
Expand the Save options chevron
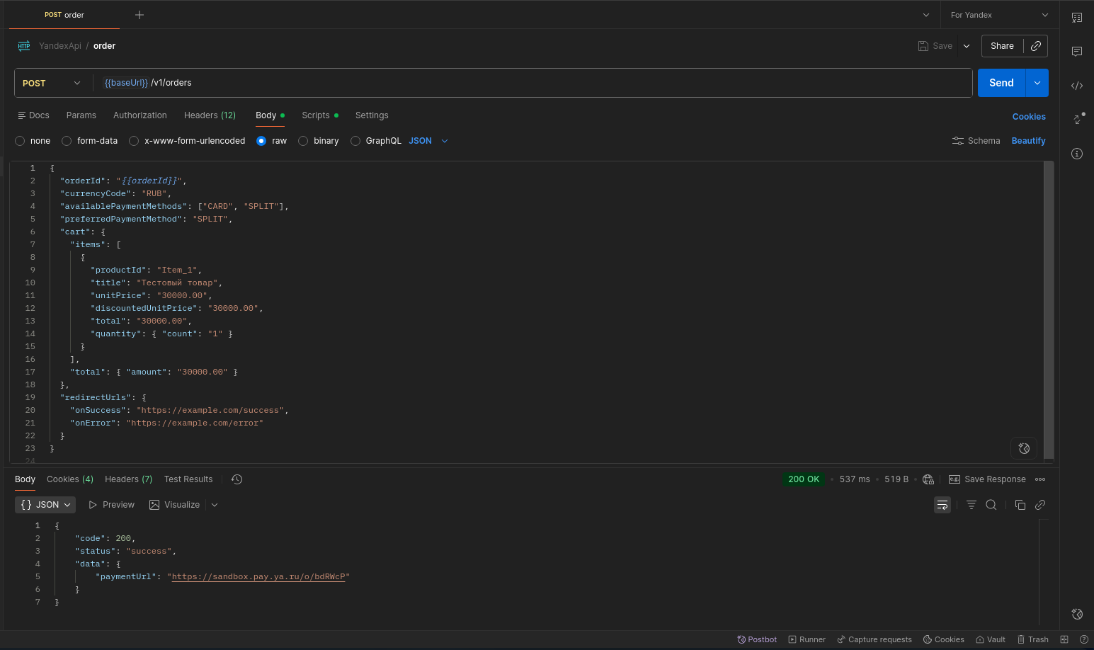967,46
